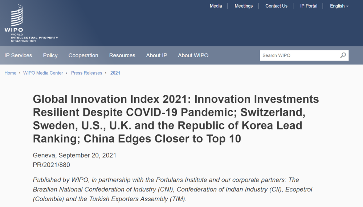
Task: Open the English language dropdown
Action: 339,6
